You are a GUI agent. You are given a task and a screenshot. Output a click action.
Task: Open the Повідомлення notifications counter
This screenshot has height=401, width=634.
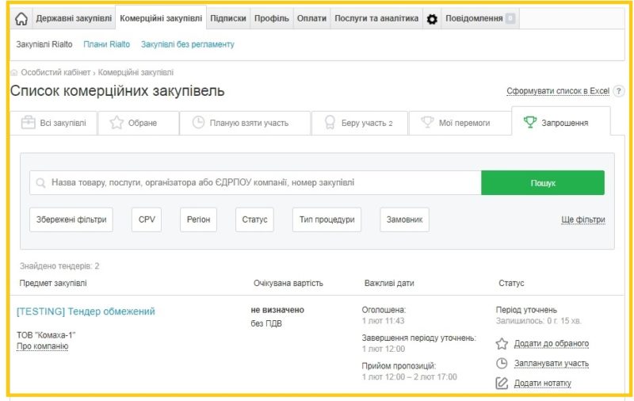click(510, 18)
